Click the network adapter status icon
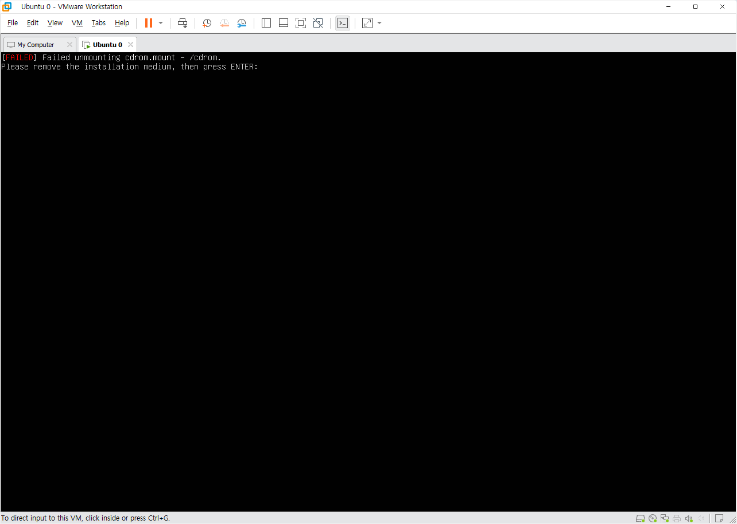The height and width of the screenshot is (524, 737). click(665, 518)
